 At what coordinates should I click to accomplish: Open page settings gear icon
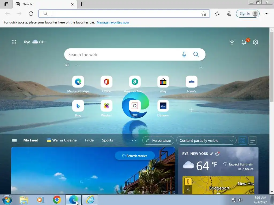point(256,42)
